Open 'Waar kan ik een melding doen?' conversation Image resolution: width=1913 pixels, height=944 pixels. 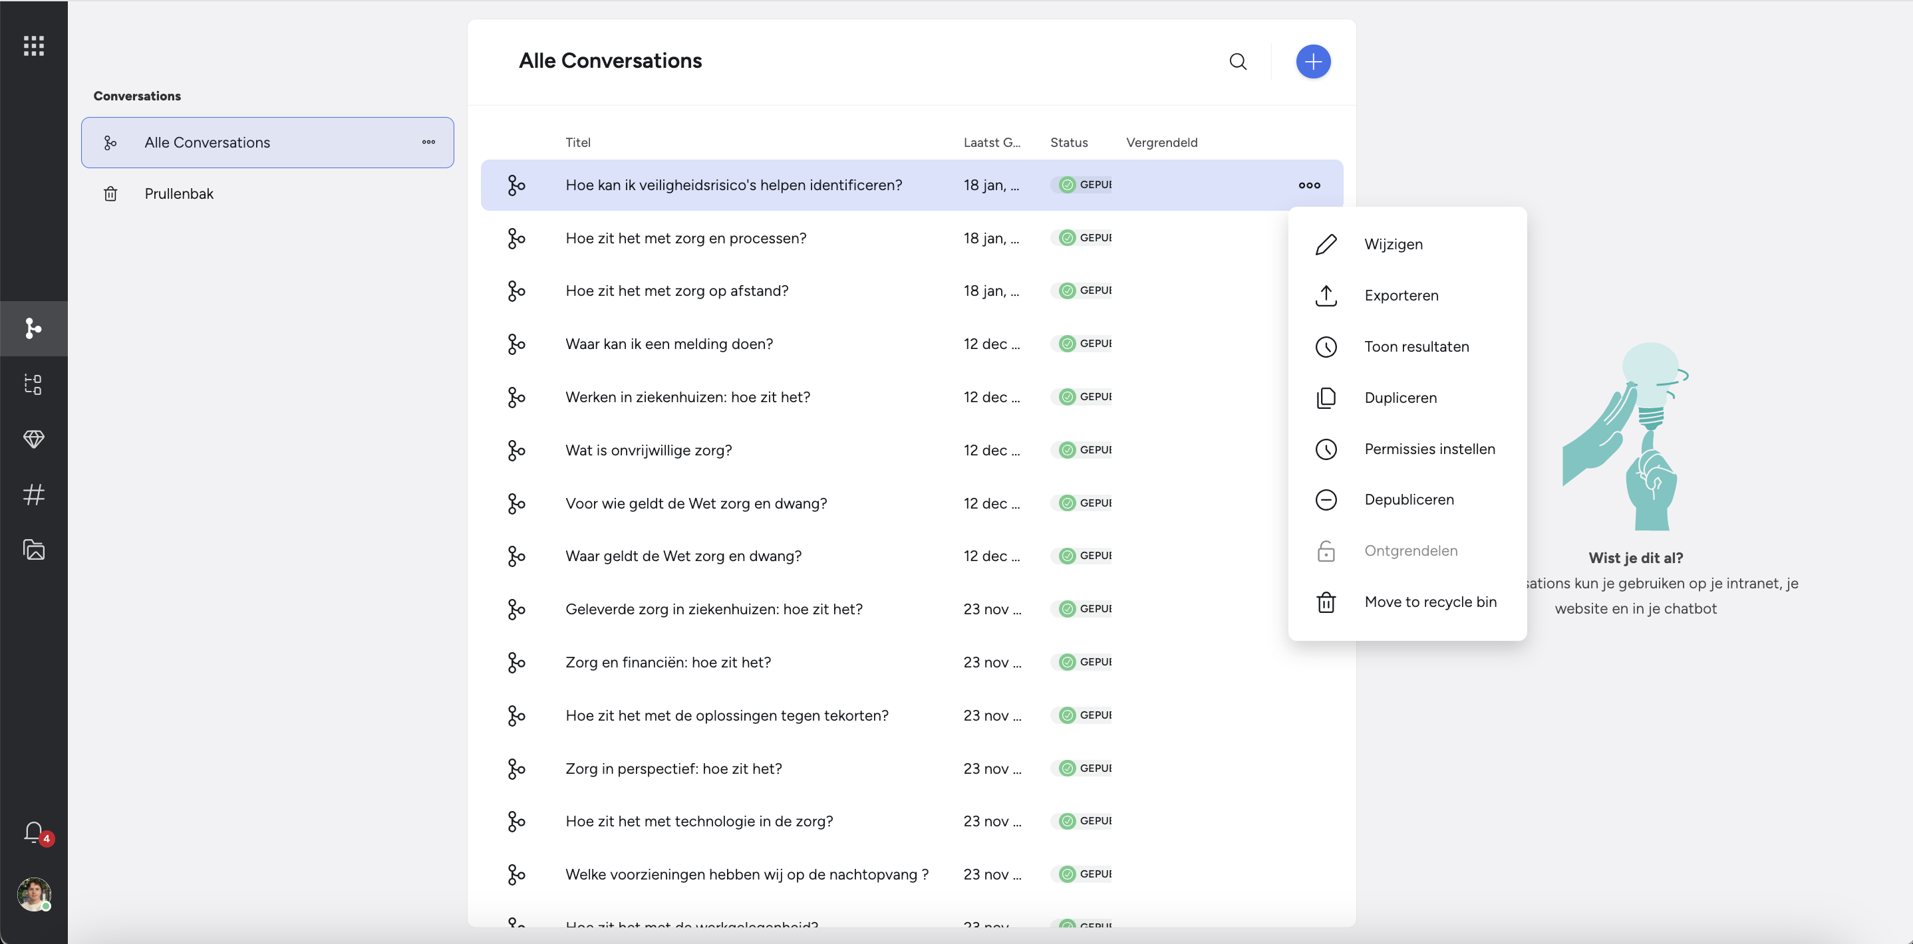click(668, 344)
